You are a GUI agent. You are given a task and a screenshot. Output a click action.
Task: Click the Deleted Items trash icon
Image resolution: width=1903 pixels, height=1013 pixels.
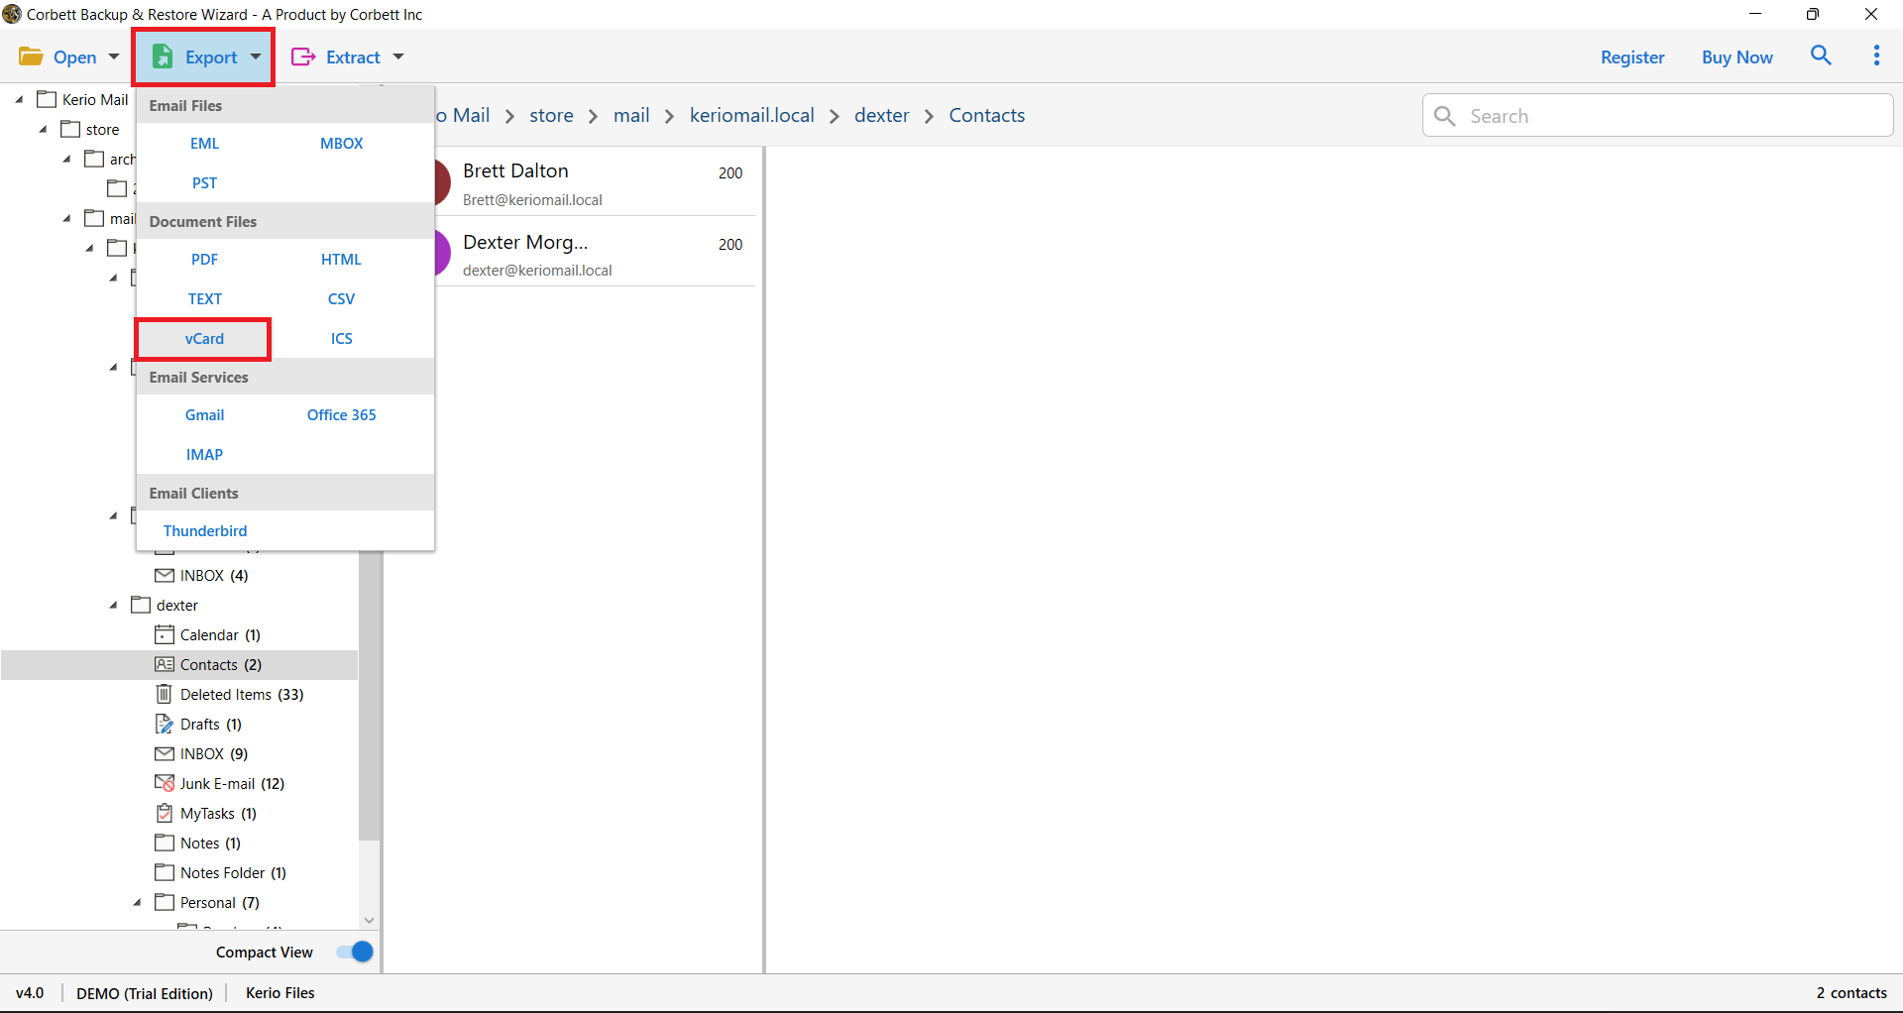(x=165, y=694)
